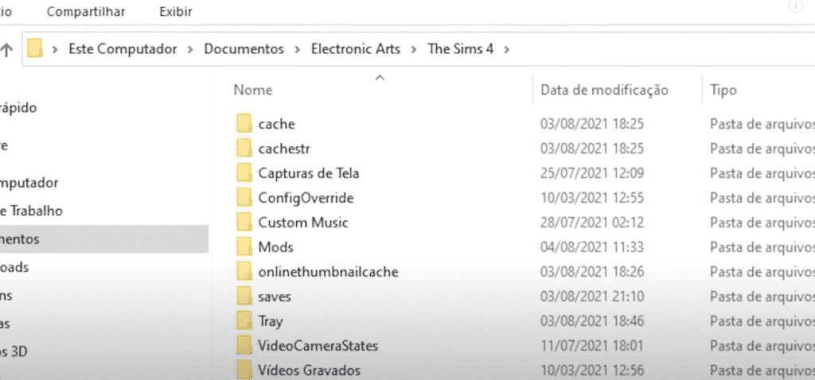Click the Pasta de arquivos type for Mods

[762, 246]
